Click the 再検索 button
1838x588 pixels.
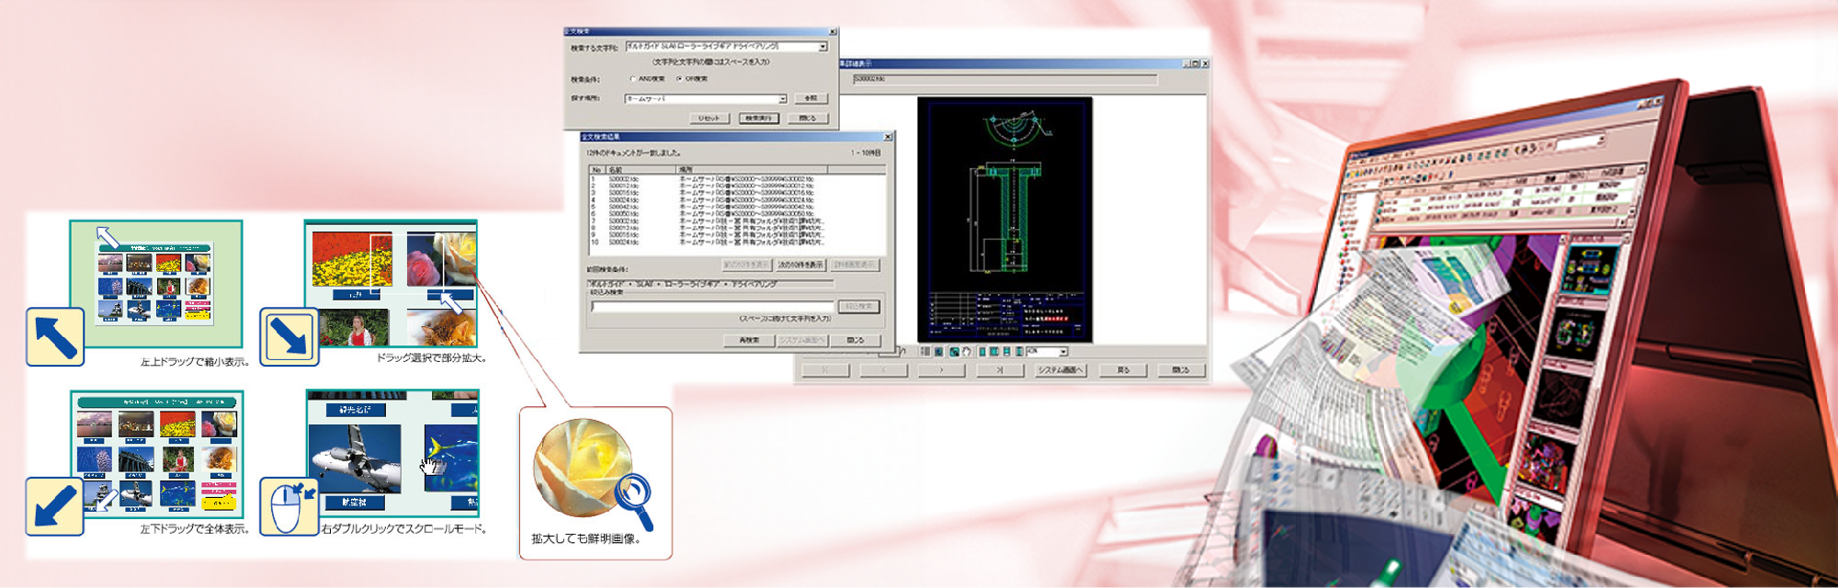pos(749,341)
